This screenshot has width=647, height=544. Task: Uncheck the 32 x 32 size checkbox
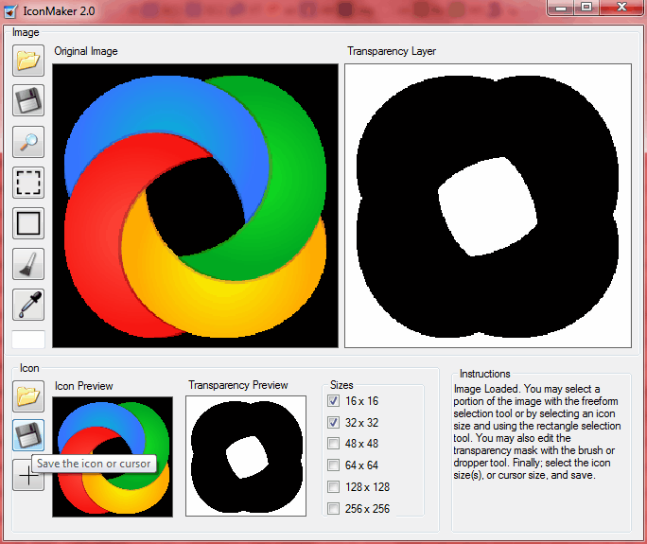pos(333,422)
